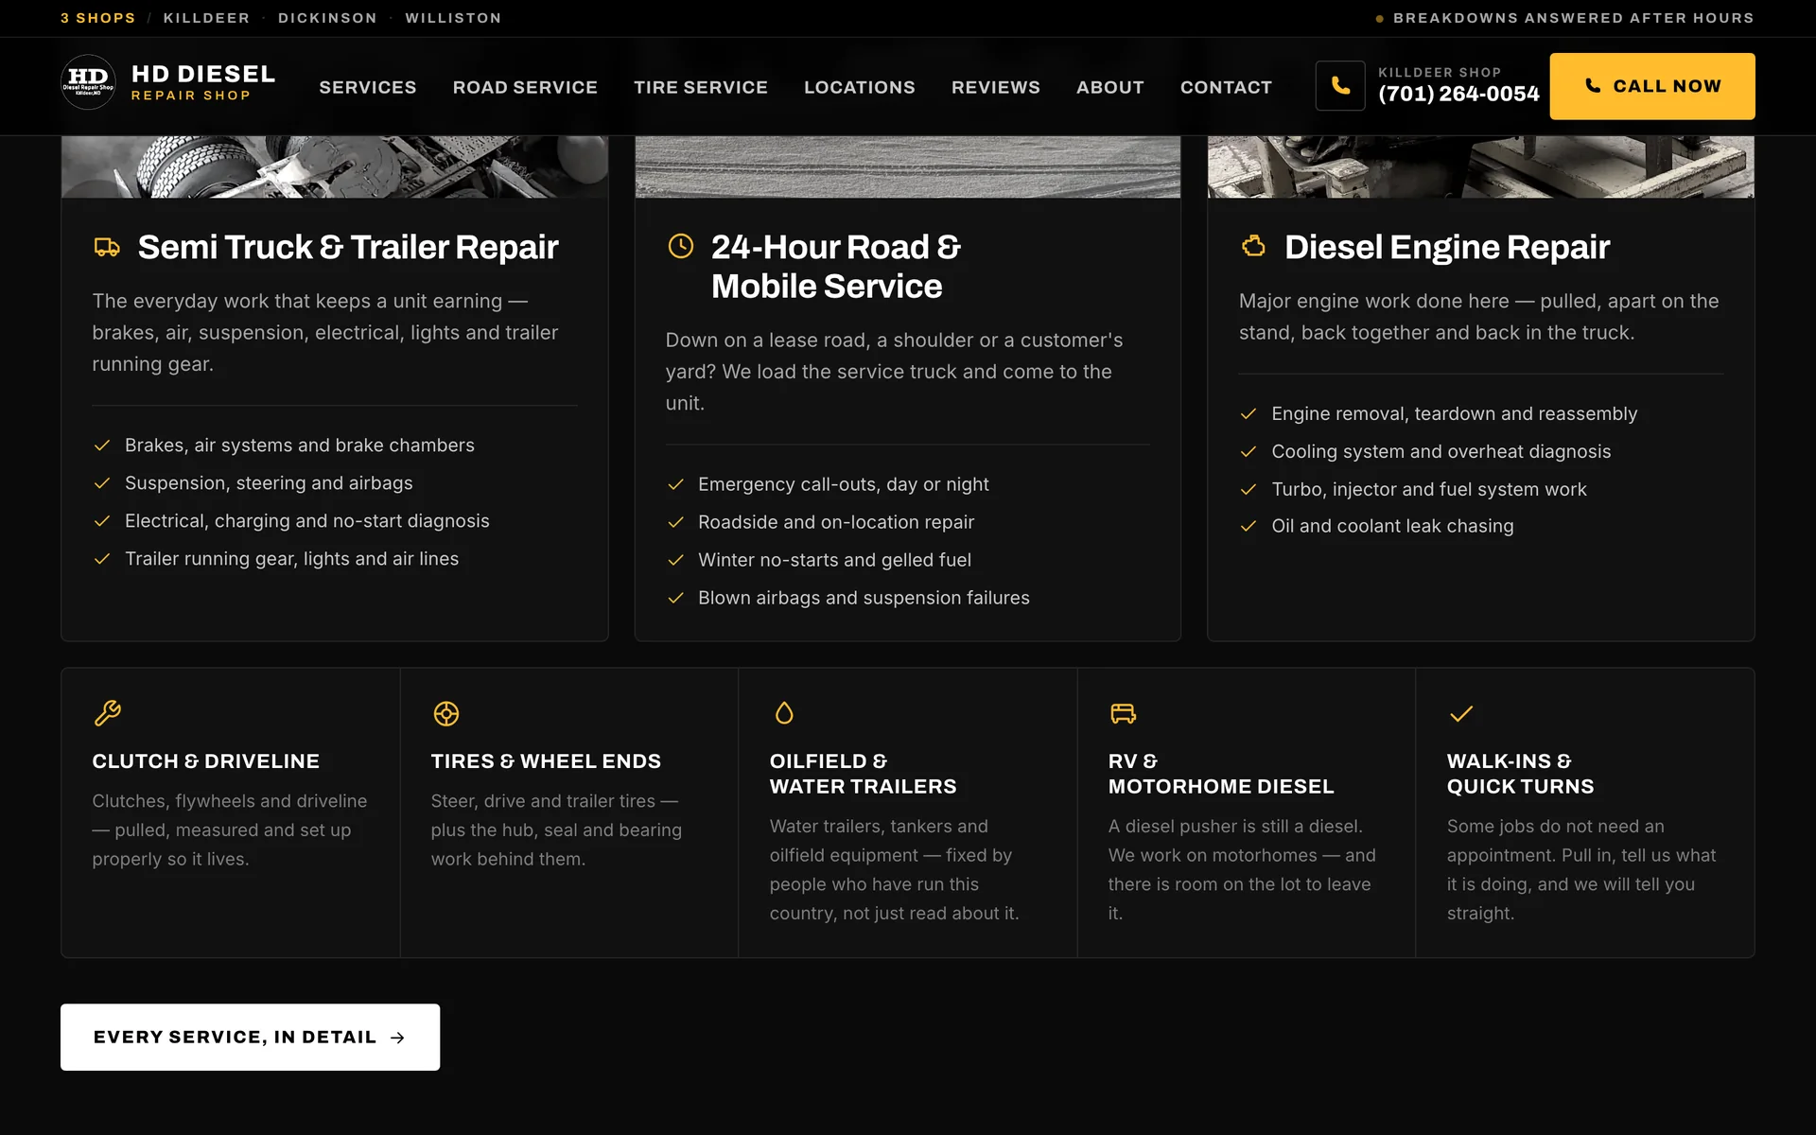Click Killdeer in the top shop list

coord(206,18)
